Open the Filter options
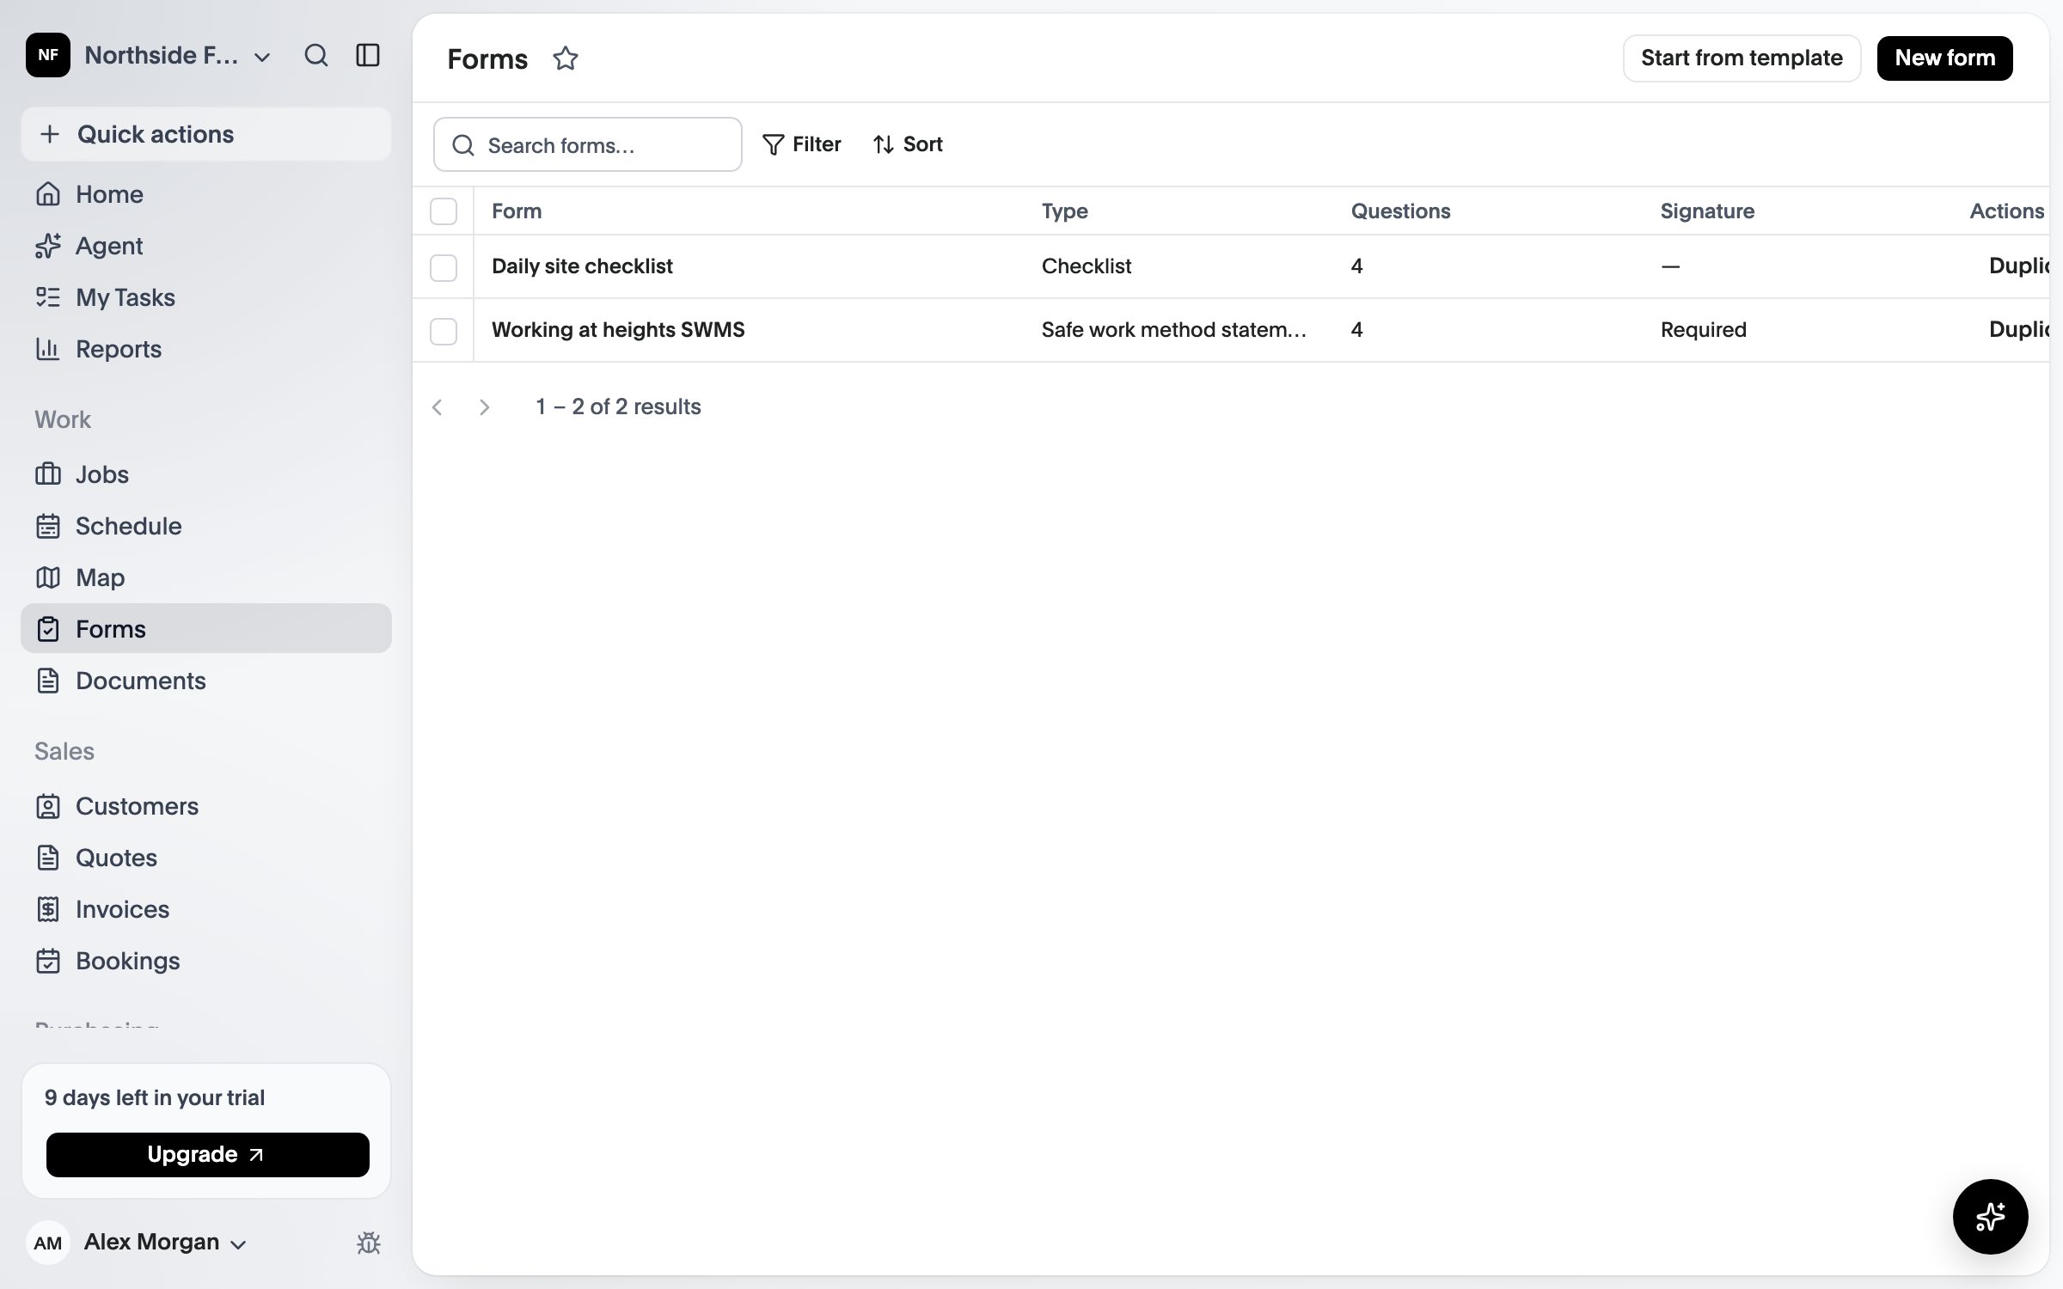Screen dimensions: 2063x1289 802,144
